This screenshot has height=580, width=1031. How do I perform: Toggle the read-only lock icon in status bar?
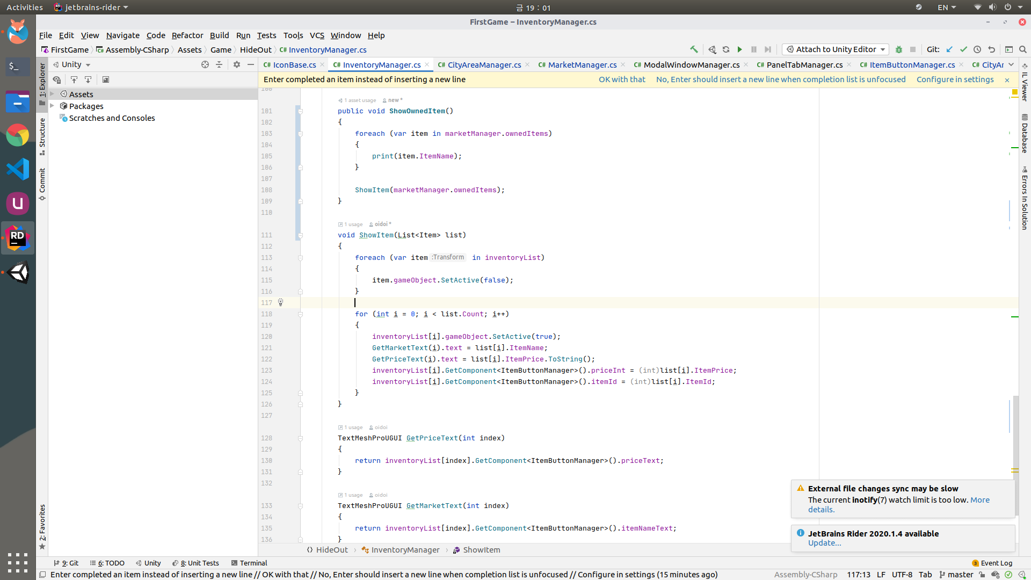click(982, 575)
